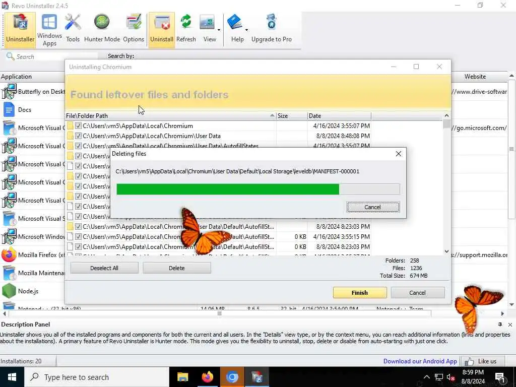The height and width of the screenshot is (387, 516).
Task: Open the Windows Start menu
Action: (x=12, y=377)
